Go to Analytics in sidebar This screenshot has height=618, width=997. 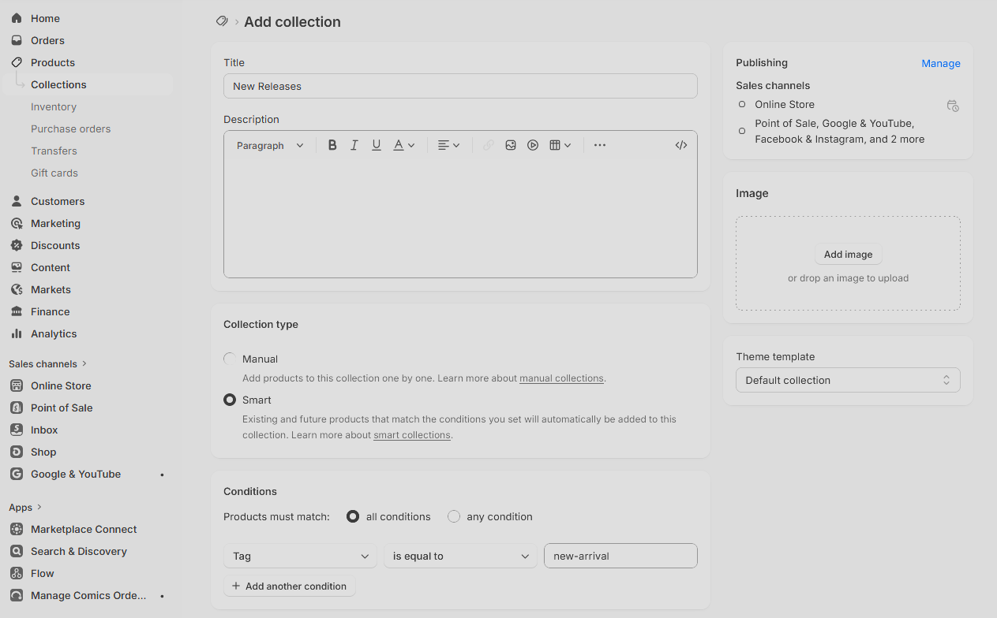point(54,333)
